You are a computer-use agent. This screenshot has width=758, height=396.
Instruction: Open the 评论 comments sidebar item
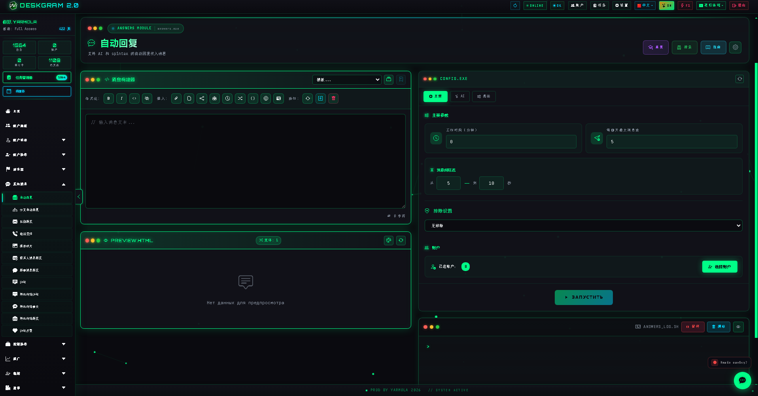pos(37,282)
